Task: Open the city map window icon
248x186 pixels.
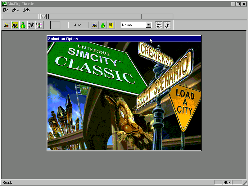Action: click(15, 25)
